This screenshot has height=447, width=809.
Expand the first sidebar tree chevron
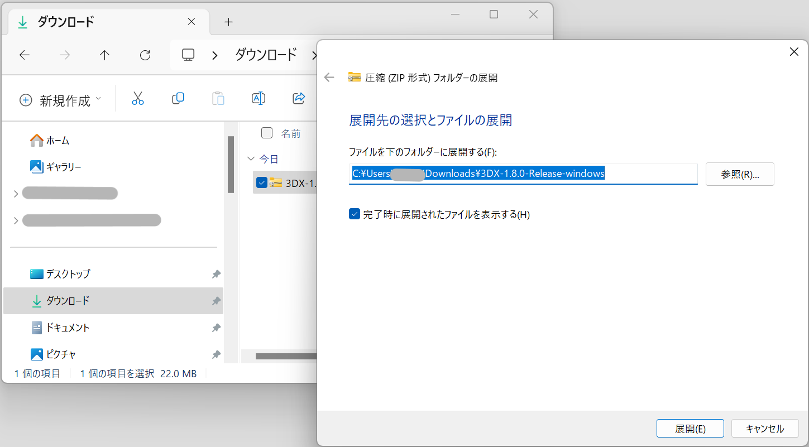pyautogui.click(x=16, y=193)
